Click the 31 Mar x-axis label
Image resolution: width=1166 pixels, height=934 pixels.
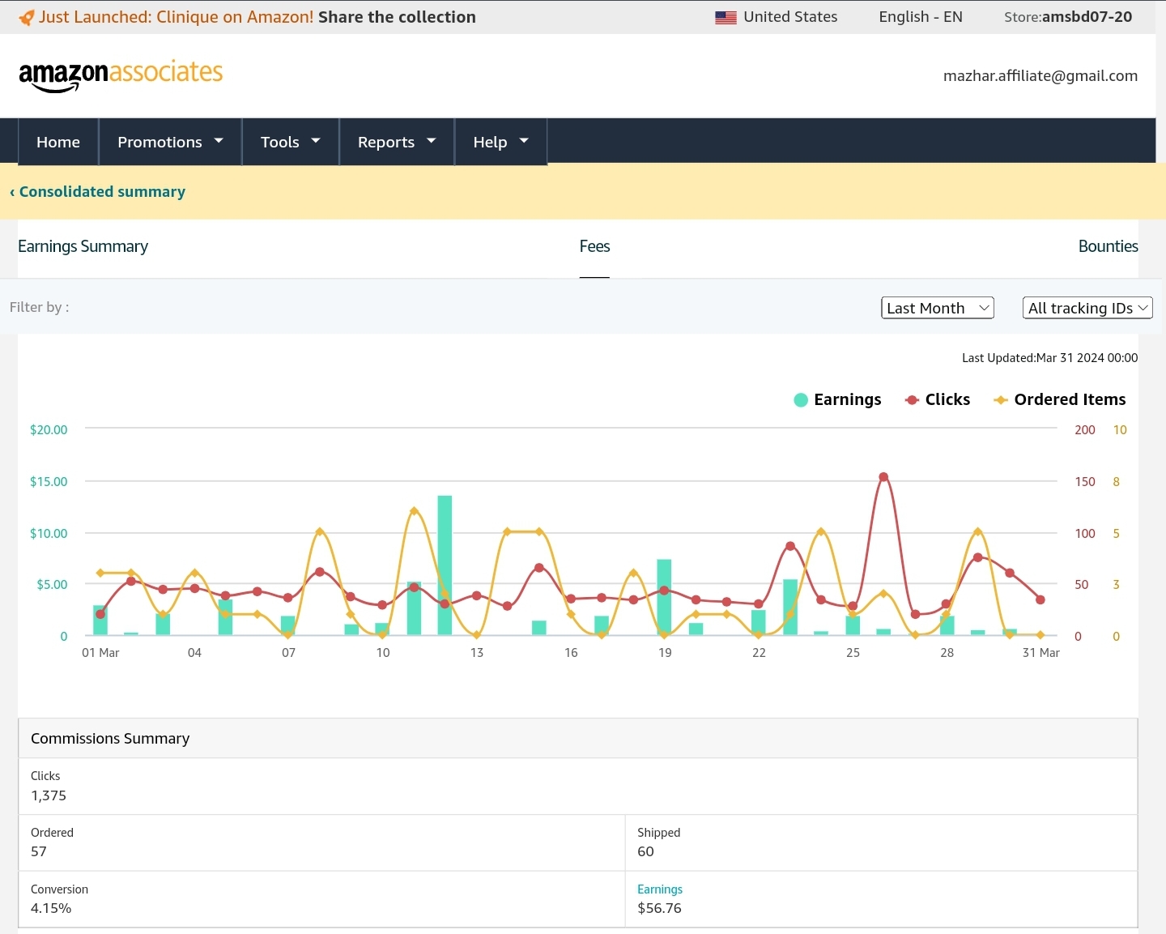tap(1040, 653)
